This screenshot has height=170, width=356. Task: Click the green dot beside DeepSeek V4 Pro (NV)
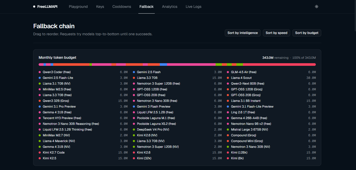point(134,130)
